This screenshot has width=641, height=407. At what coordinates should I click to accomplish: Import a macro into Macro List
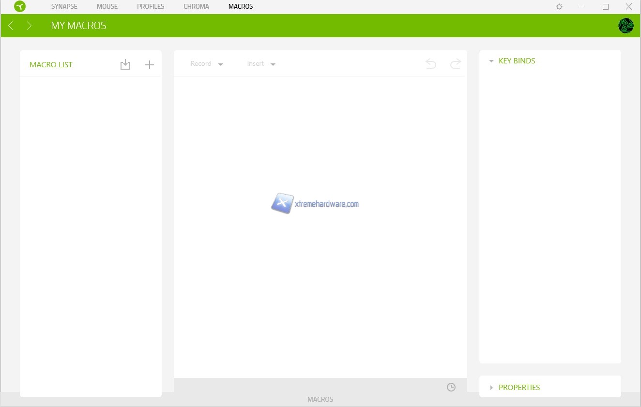point(125,64)
